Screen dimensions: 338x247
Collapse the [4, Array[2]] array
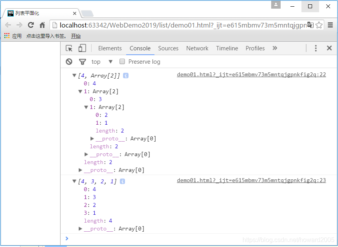click(74, 75)
